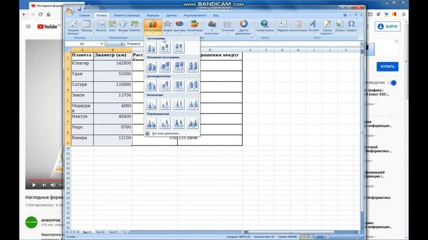
Task: Choose the 100% stacked column chart thumbnail
Action: 179,47
